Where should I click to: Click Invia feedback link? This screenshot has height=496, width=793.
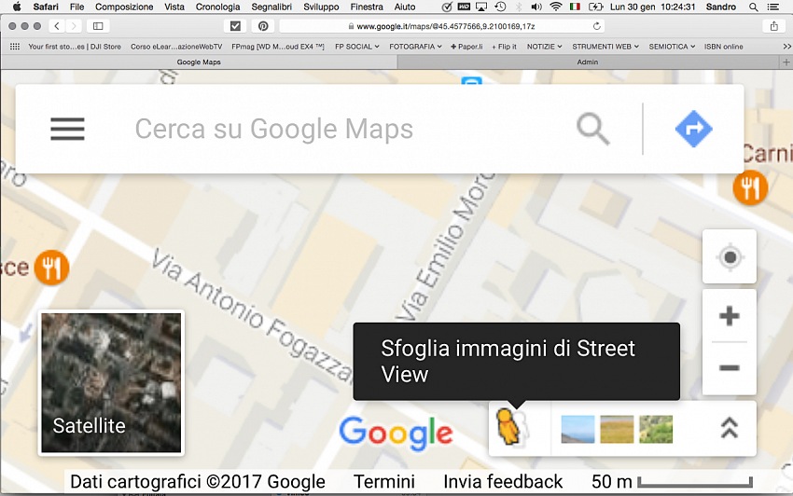coord(503,481)
